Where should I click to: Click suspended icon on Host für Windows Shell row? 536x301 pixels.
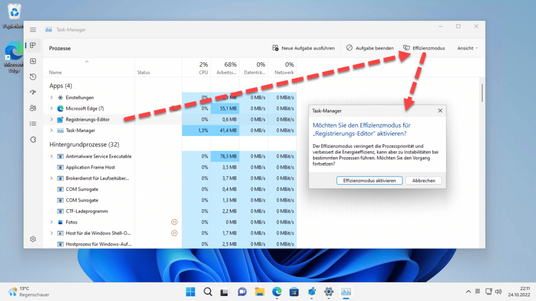coord(174,233)
